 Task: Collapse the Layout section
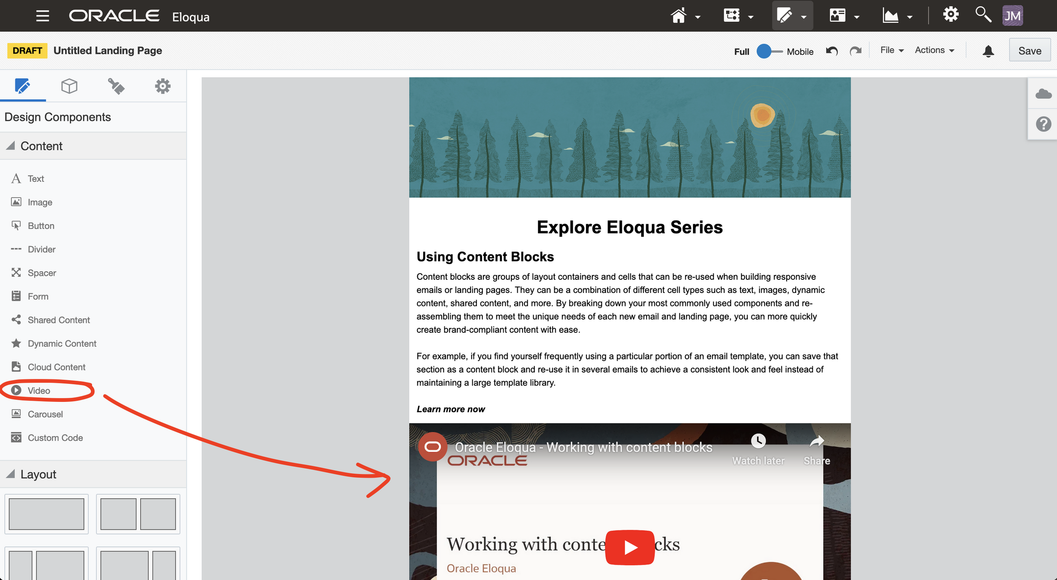click(11, 474)
